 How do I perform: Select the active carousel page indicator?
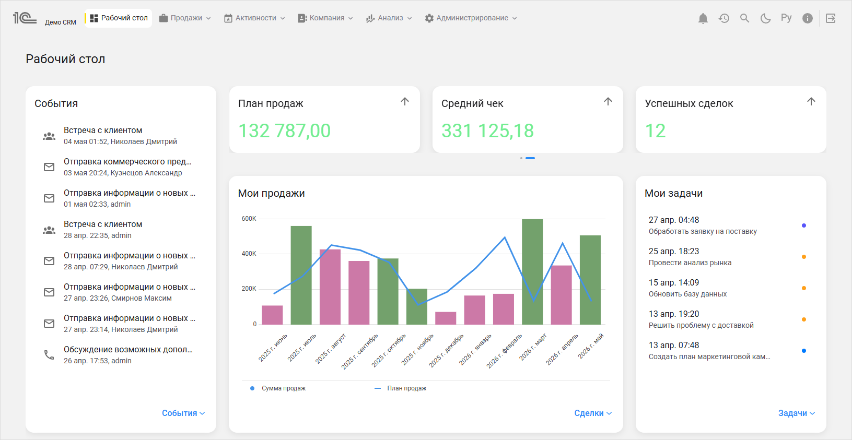(x=530, y=158)
